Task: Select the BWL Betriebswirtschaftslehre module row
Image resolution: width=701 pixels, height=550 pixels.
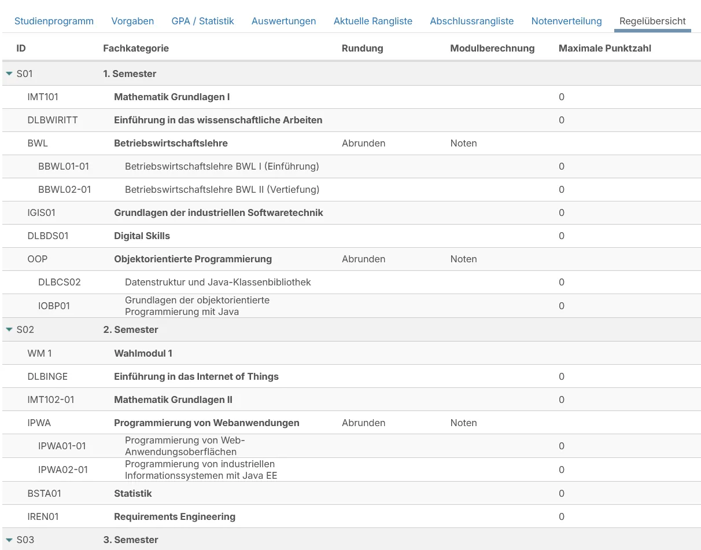Action: tap(350, 143)
